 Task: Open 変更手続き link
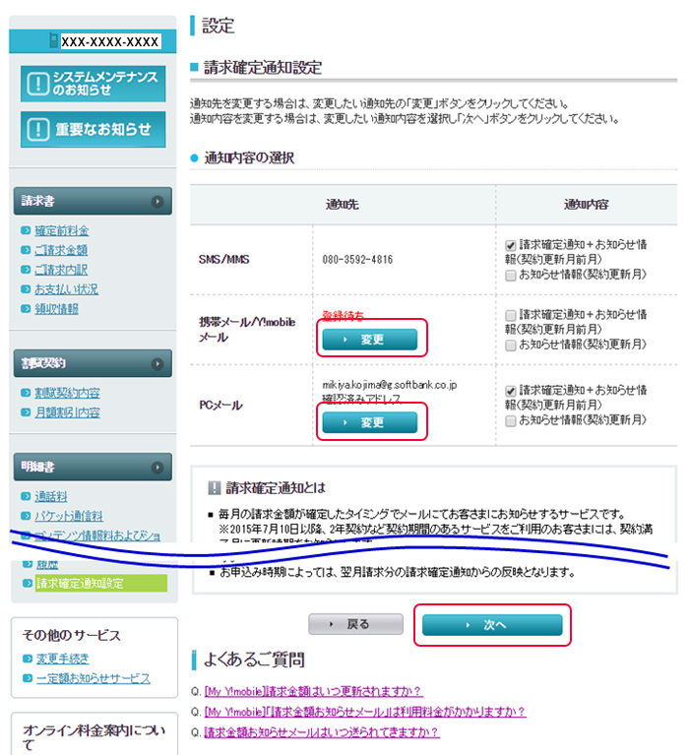point(63,659)
